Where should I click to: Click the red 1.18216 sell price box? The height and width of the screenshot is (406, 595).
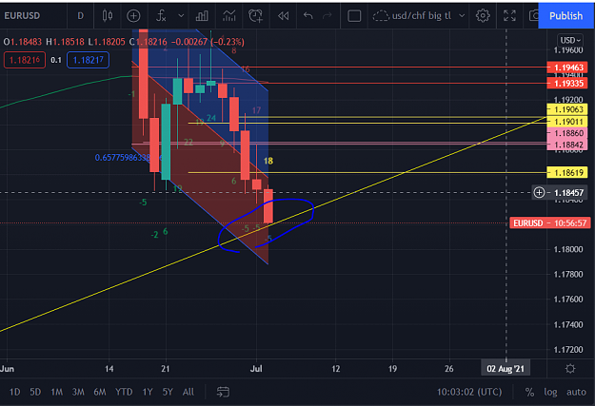click(25, 60)
